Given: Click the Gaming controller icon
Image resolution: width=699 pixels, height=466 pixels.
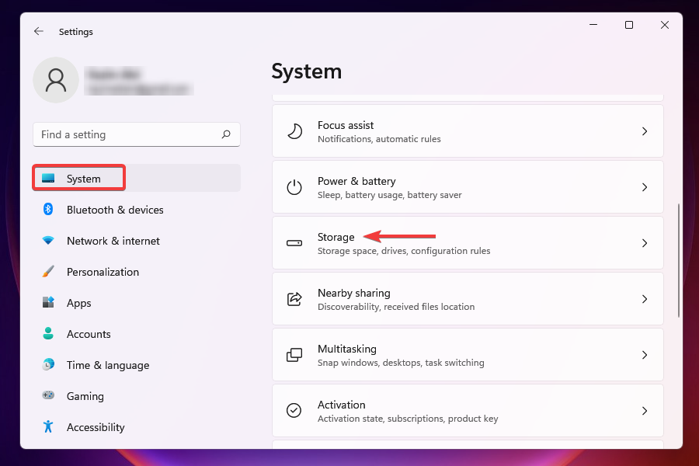Looking at the screenshot, I should click(48, 395).
